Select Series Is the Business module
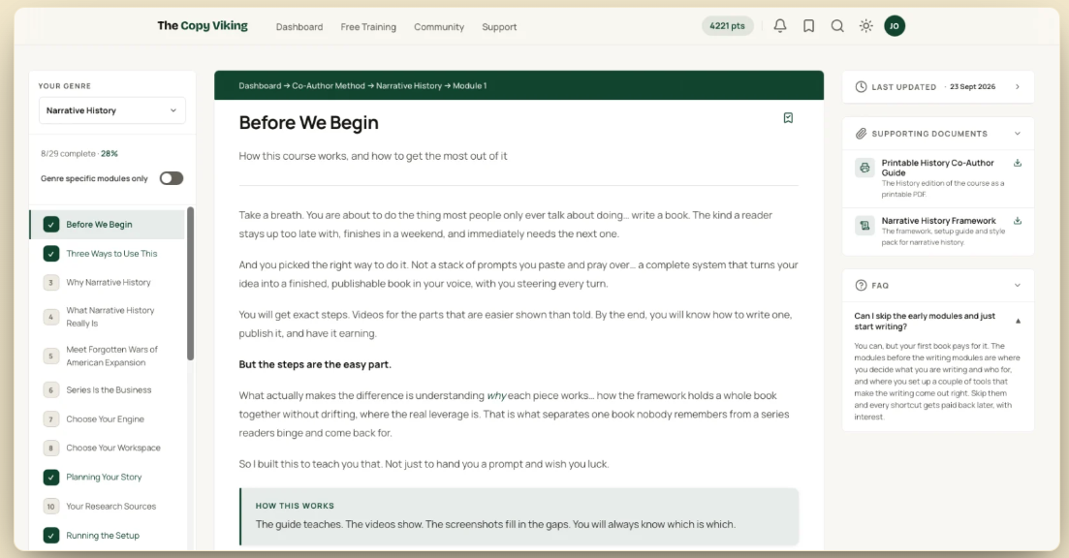This screenshot has height=558, width=1069. point(108,389)
